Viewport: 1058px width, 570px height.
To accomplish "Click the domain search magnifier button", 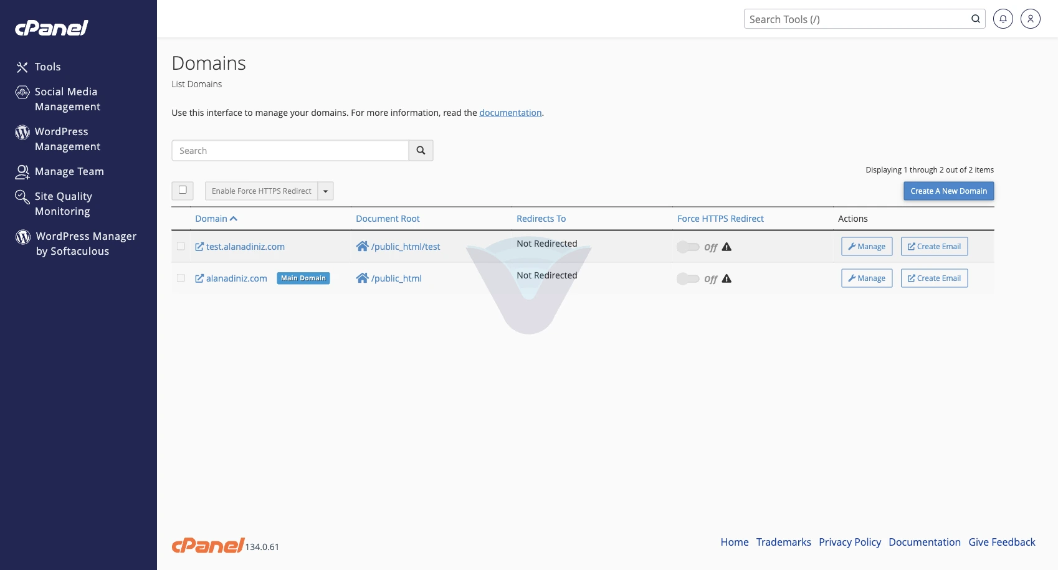I will pos(421,150).
